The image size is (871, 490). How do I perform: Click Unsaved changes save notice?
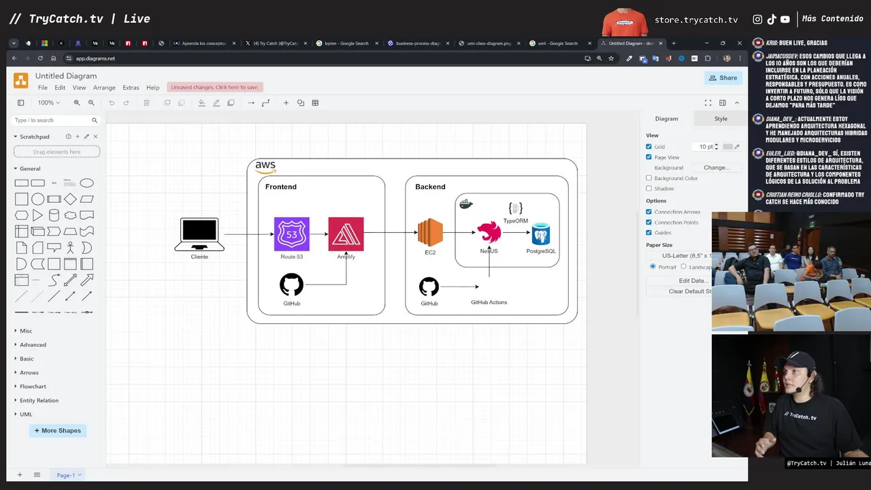[x=214, y=87]
